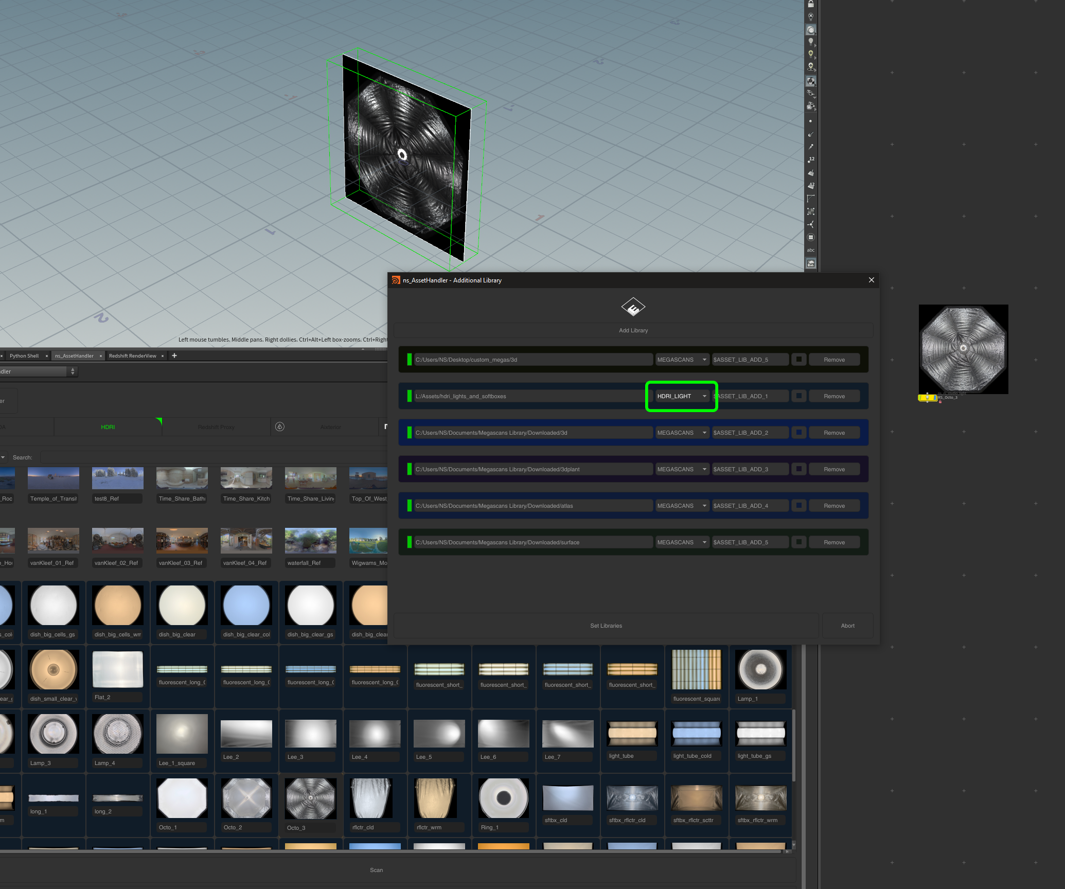The height and width of the screenshot is (889, 1065).
Task: Open the HDRI_LIGHT library type dropdown
Action: 681,396
